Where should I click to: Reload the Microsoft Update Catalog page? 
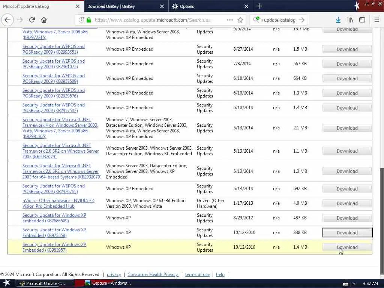pyautogui.click(x=32, y=20)
